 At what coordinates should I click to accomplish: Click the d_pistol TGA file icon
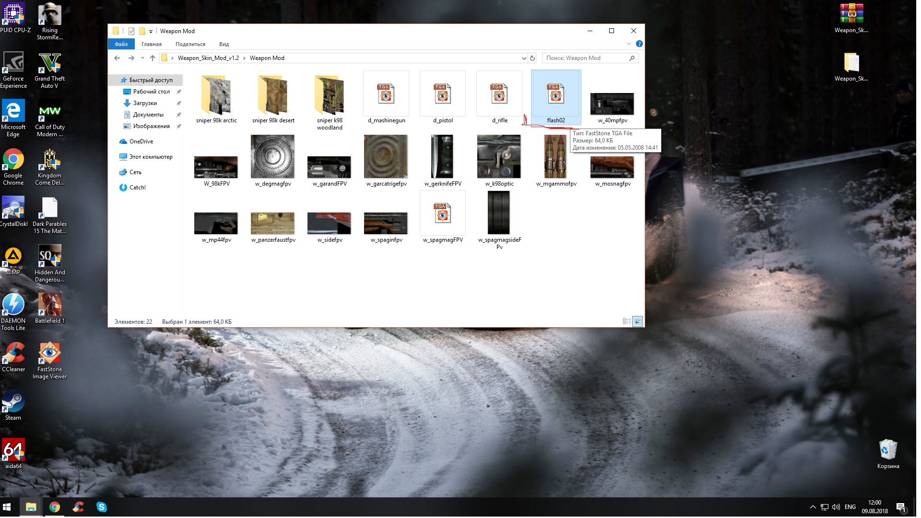[442, 94]
